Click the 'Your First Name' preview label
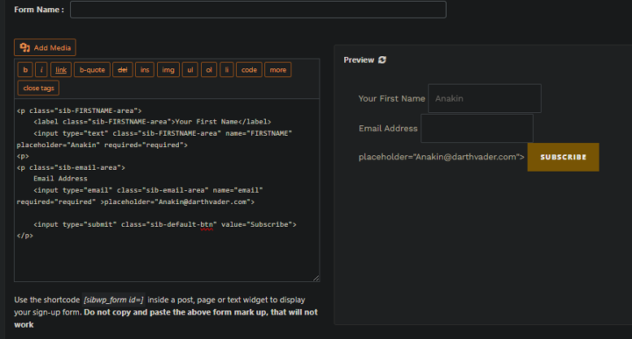The image size is (632, 339). pos(391,98)
